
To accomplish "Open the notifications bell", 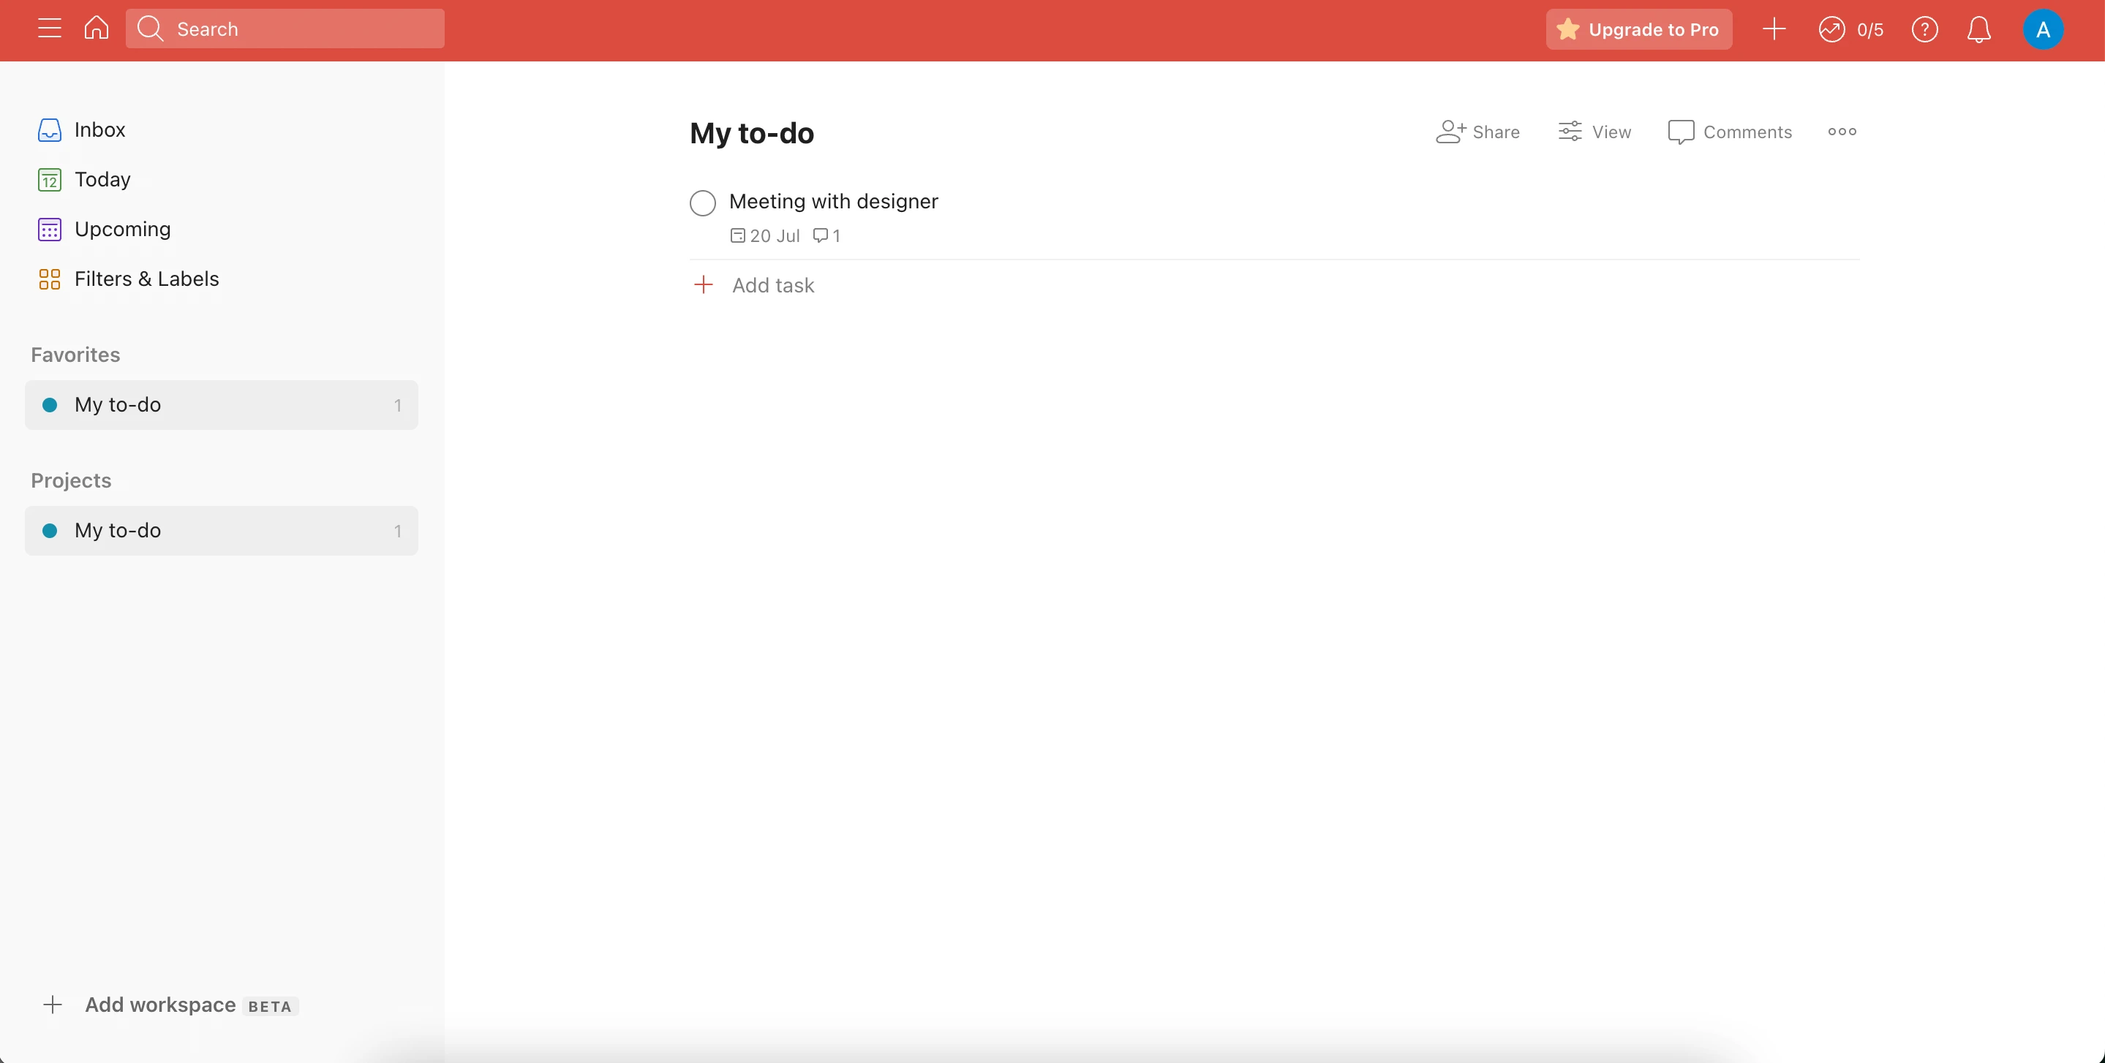I will (x=1978, y=29).
